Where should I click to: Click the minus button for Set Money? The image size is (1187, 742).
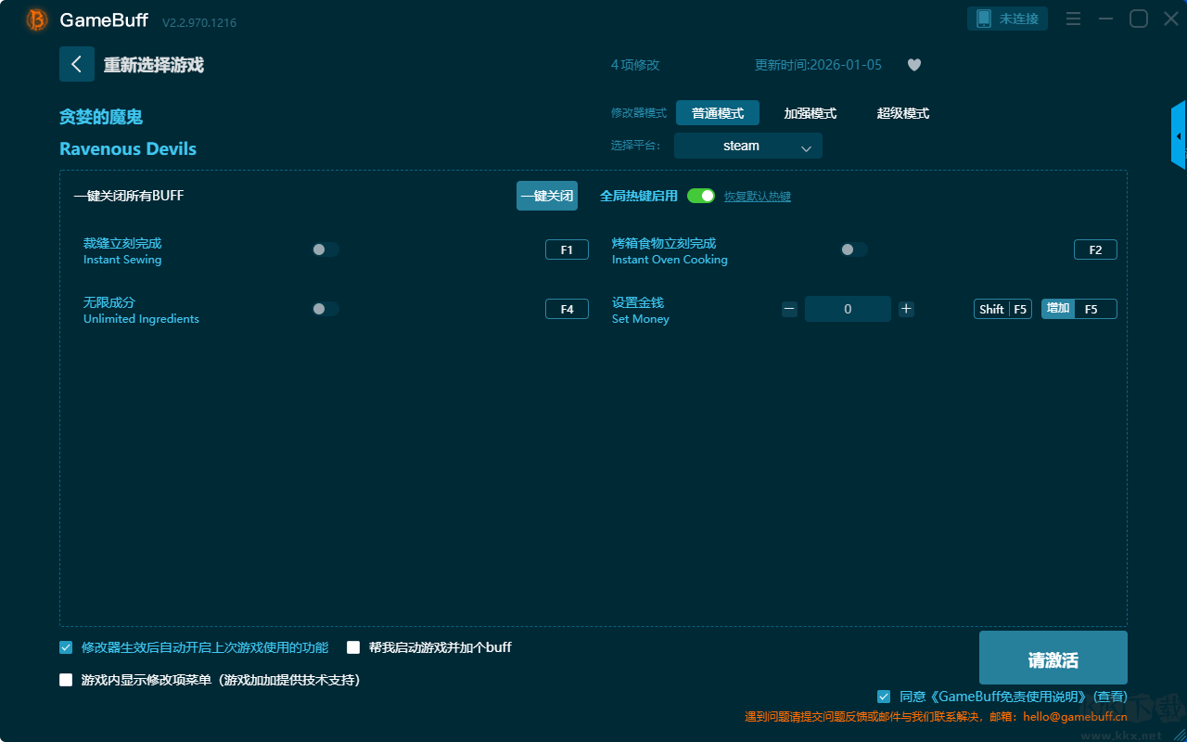tap(789, 309)
